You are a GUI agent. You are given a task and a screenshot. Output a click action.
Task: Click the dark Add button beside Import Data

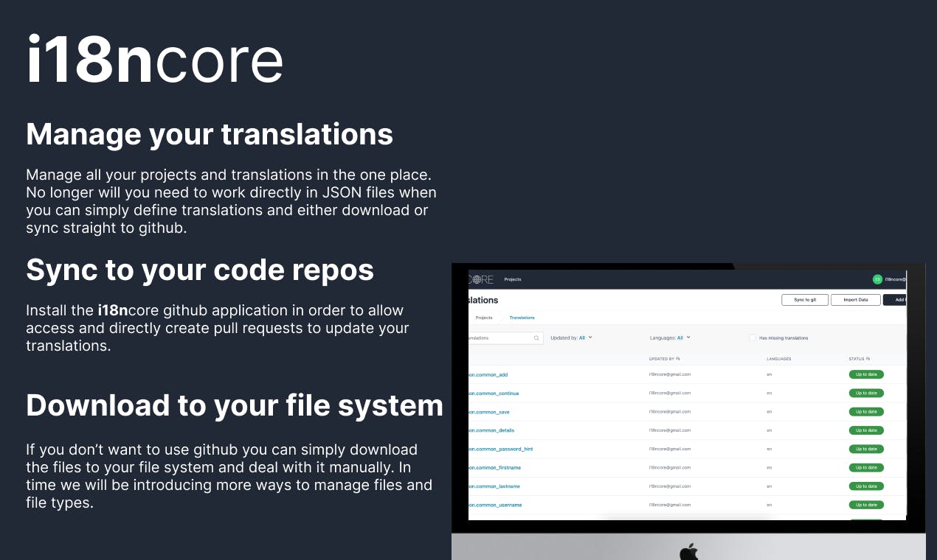(894, 300)
